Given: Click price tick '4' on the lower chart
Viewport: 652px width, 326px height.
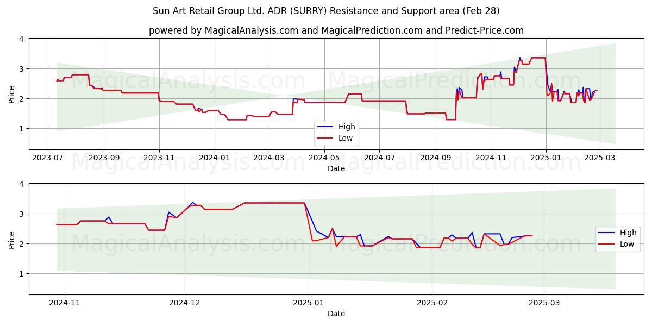Looking at the screenshot, I should coord(22,184).
